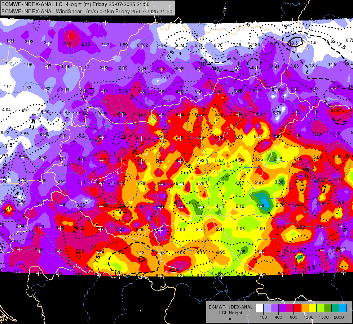Viewport: 353px width, 324px height.
Task: Click the wind shear value 0.762
Action: [x=143, y=45]
